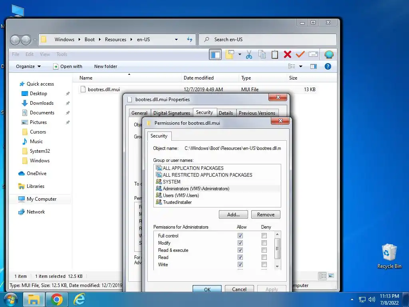
Task: Toggle Allow checkbox for Modify
Action: coord(240,243)
